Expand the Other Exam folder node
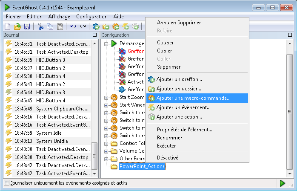Screen dimensions: 297x191 (x=106, y=159)
